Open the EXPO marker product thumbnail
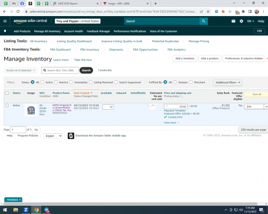 pyautogui.click(x=31, y=110)
